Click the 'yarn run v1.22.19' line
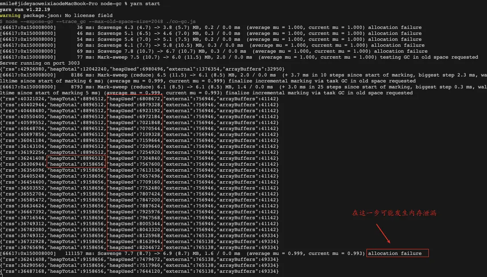 coord(25,10)
